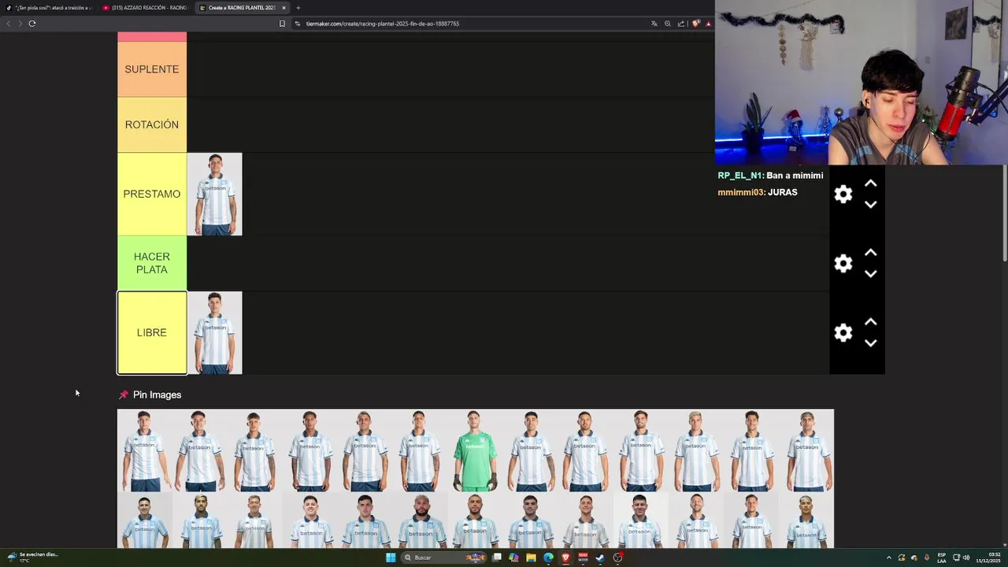
Task: Open network status in system tray
Action: point(956,558)
